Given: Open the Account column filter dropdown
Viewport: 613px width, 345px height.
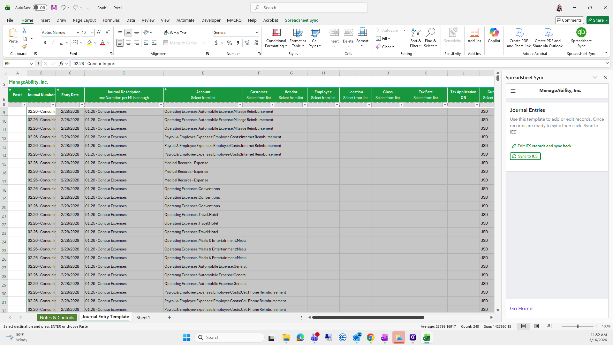Looking at the screenshot, I should point(240,105).
